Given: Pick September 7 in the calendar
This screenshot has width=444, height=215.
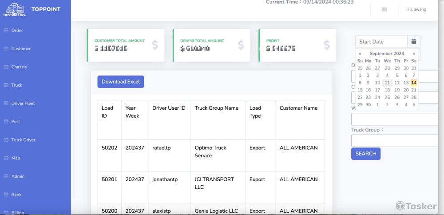Looking at the screenshot, I should pos(414,76).
